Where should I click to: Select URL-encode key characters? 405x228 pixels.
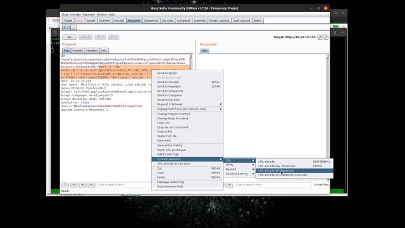(294, 166)
